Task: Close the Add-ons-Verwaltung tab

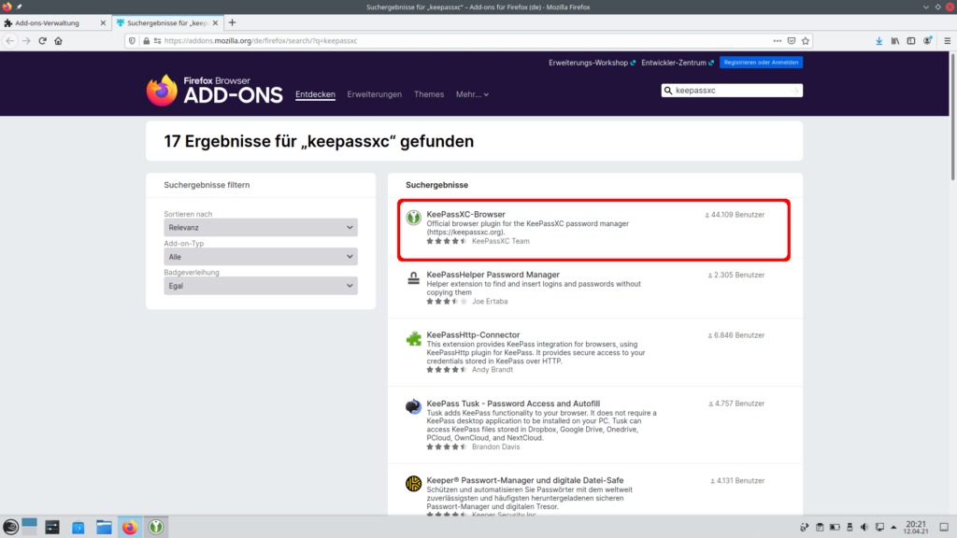Action: click(x=103, y=22)
